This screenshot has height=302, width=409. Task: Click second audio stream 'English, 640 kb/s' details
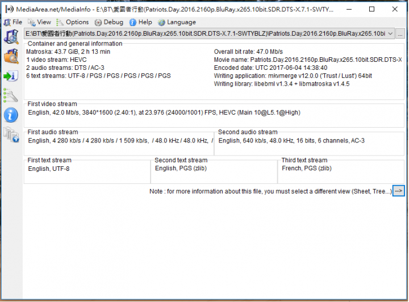click(291, 141)
